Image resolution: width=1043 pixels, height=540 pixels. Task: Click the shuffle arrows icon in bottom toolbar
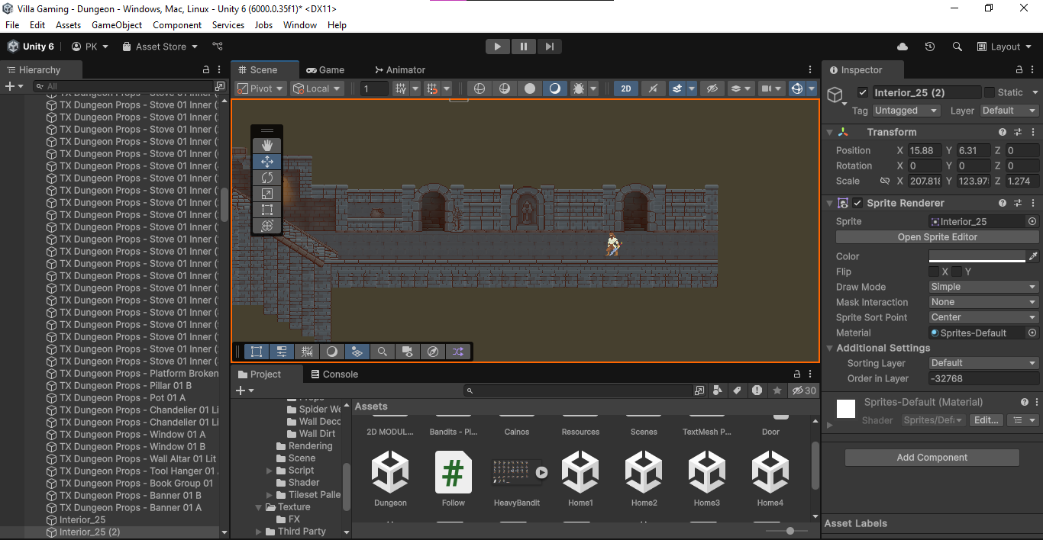(x=458, y=352)
